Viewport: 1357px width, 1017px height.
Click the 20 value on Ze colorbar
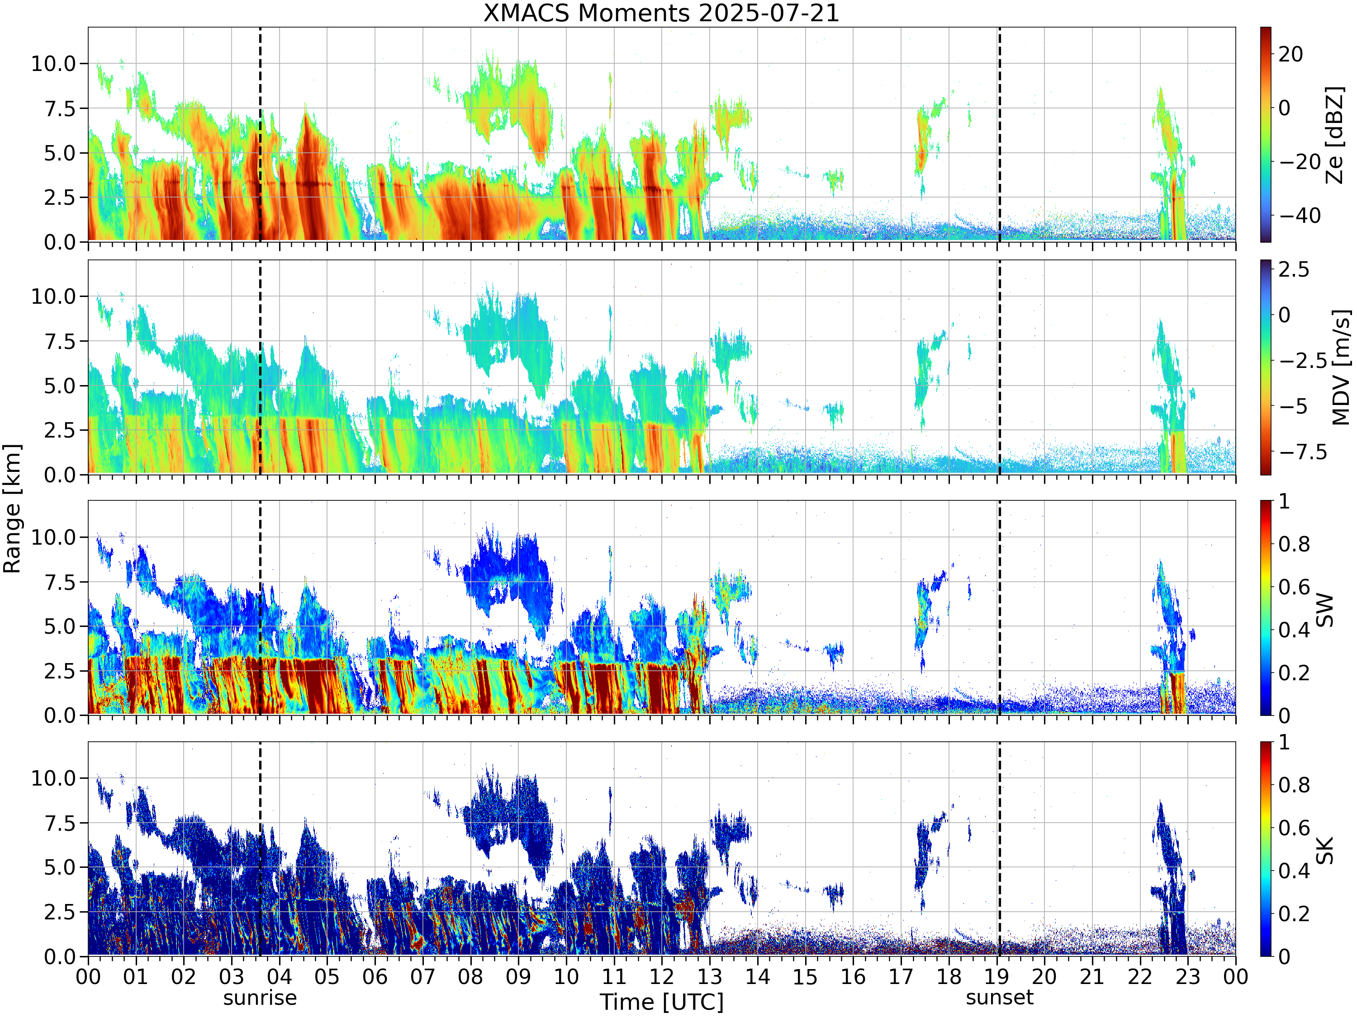pos(1291,54)
